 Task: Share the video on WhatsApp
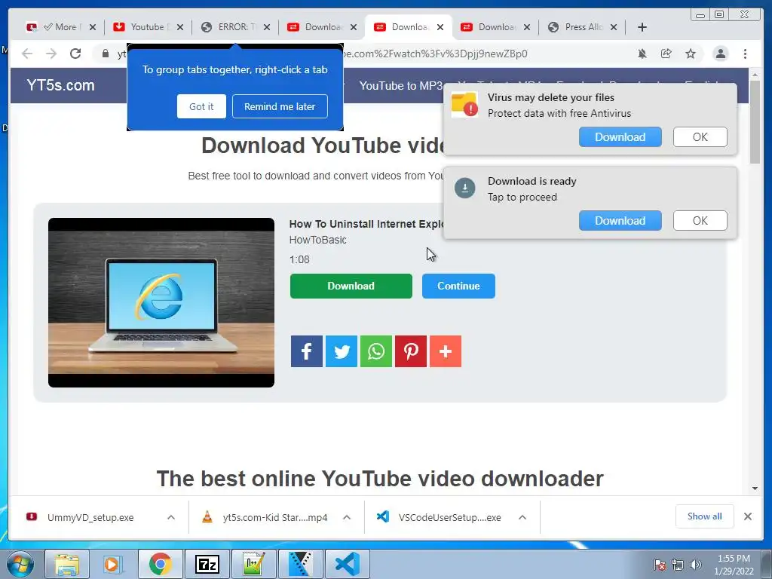coord(376,351)
